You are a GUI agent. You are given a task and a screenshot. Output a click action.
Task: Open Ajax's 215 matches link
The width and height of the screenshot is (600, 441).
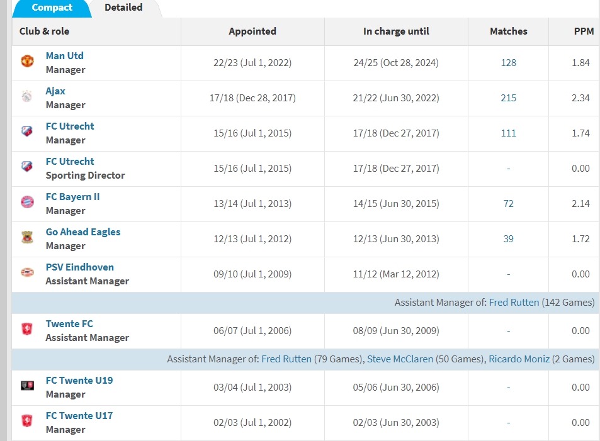tap(508, 98)
